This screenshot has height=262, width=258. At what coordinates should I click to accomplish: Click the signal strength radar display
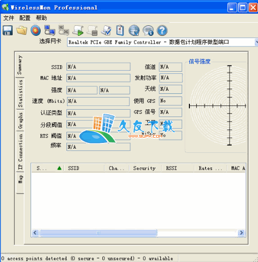coord(218,105)
